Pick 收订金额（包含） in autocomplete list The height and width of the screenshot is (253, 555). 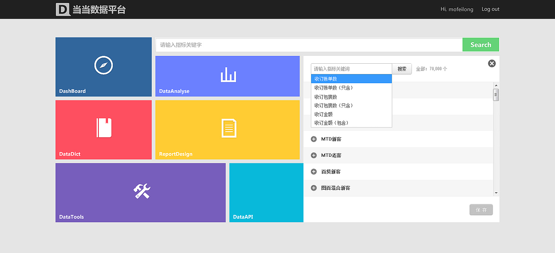click(x=351, y=123)
